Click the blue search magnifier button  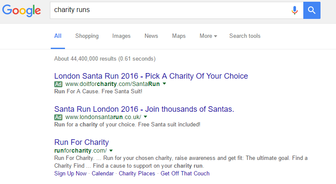pos(312,10)
